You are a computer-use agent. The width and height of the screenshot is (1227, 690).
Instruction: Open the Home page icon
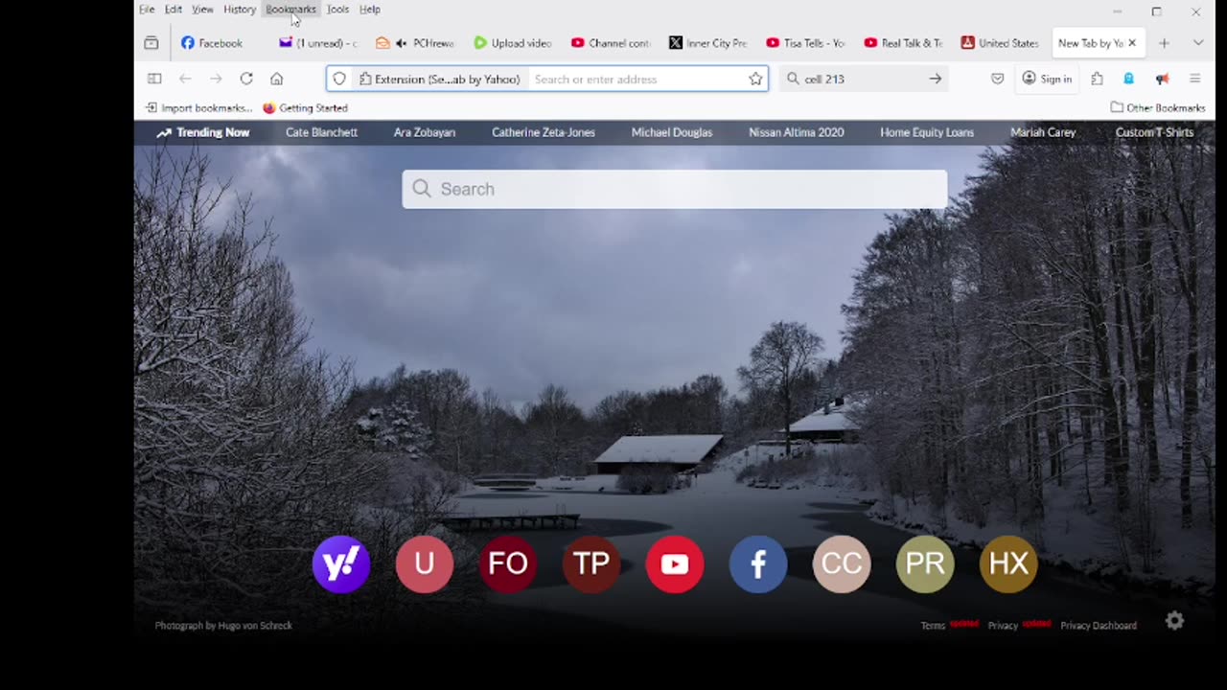(277, 79)
